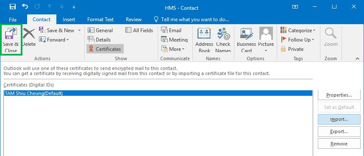The height and width of the screenshot is (156, 364).
Task: Undo with the Quick Access arrow
Action: 25,7
